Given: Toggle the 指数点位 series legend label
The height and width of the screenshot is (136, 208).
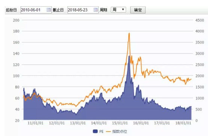Looking at the screenshot, I should point(120,132).
